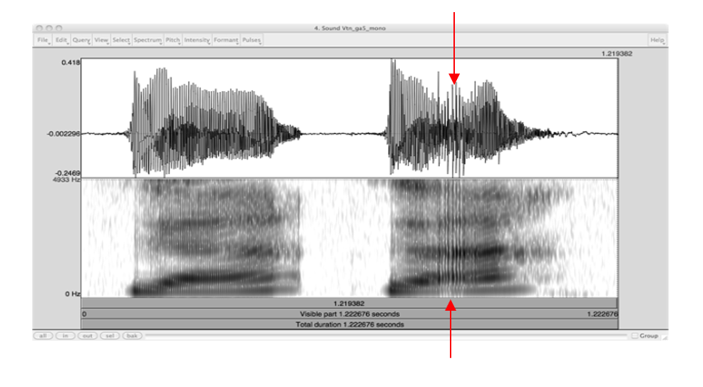Zoom out using the 'out' button
703x387 pixels.
[87, 335]
